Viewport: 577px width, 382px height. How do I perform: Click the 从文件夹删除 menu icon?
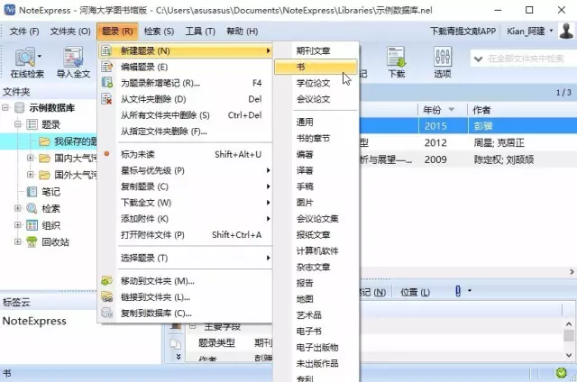point(106,99)
